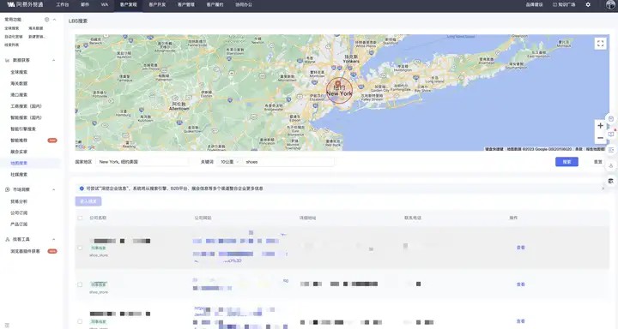Screen dimensions: 618x329
Task: Click 键盘快捷键 on the map footer
Action: [x=494, y=149]
